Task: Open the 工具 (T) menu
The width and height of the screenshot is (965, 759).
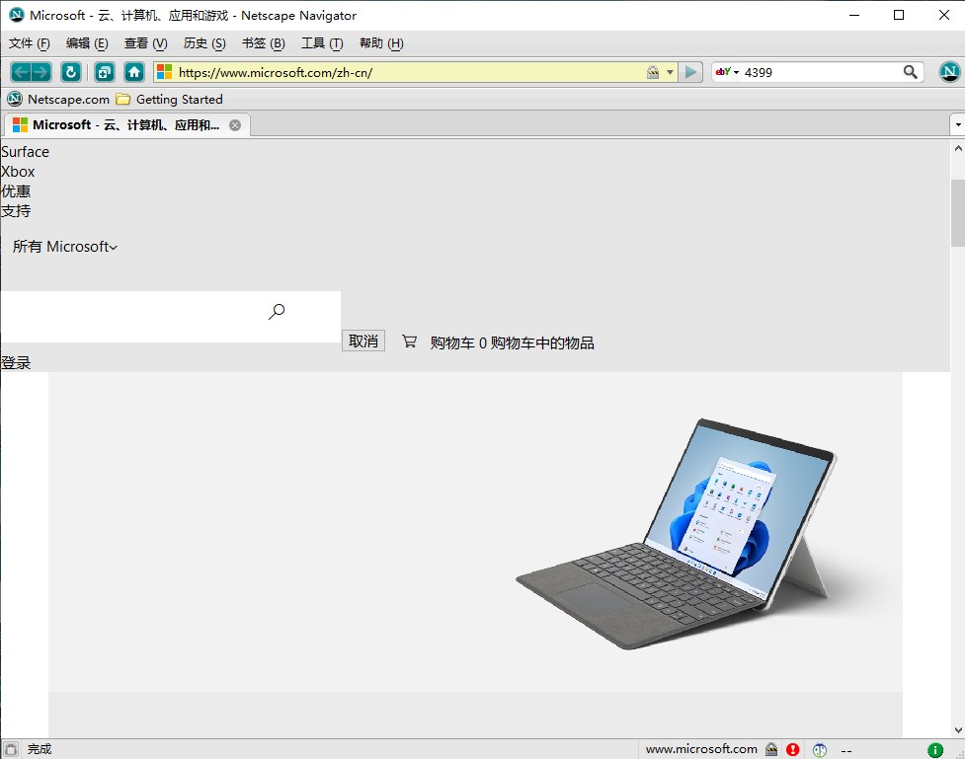Action: tap(322, 43)
